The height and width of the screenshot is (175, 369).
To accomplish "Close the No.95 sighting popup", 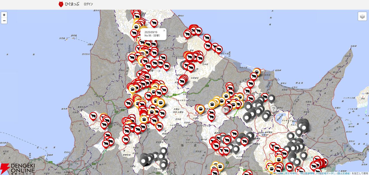I will (164, 30).
